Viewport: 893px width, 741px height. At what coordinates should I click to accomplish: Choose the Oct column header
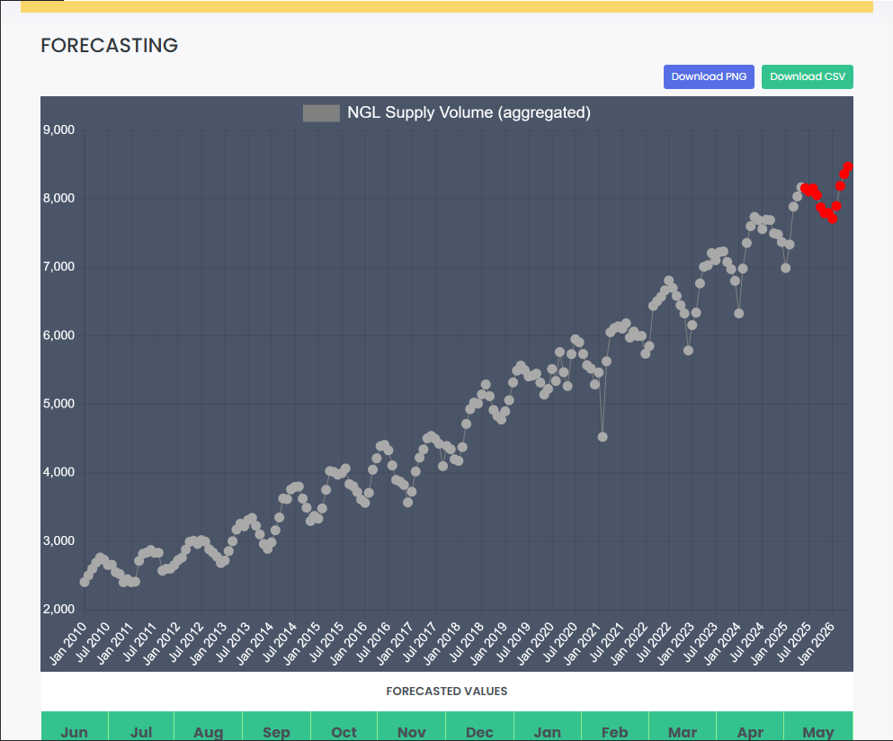[344, 731]
